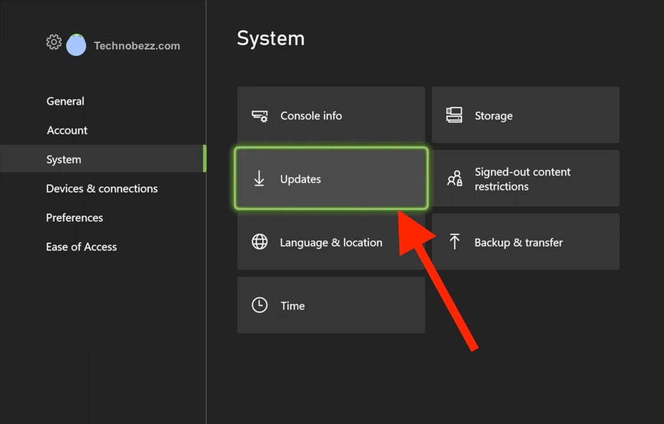Click the Language & location globe icon
The image size is (664, 424).
pyautogui.click(x=260, y=242)
